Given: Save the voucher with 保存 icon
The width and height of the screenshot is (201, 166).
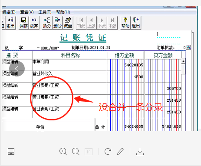Looking at the screenshot, I should click(x=23, y=23).
